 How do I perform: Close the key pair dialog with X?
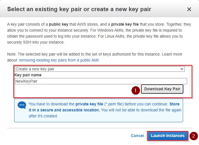189,9
